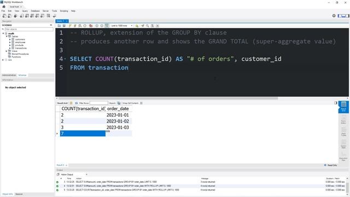The width and height of the screenshot is (350, 197).
Task: Select Stored Procedures in schema tree
Action: point(20,54)
